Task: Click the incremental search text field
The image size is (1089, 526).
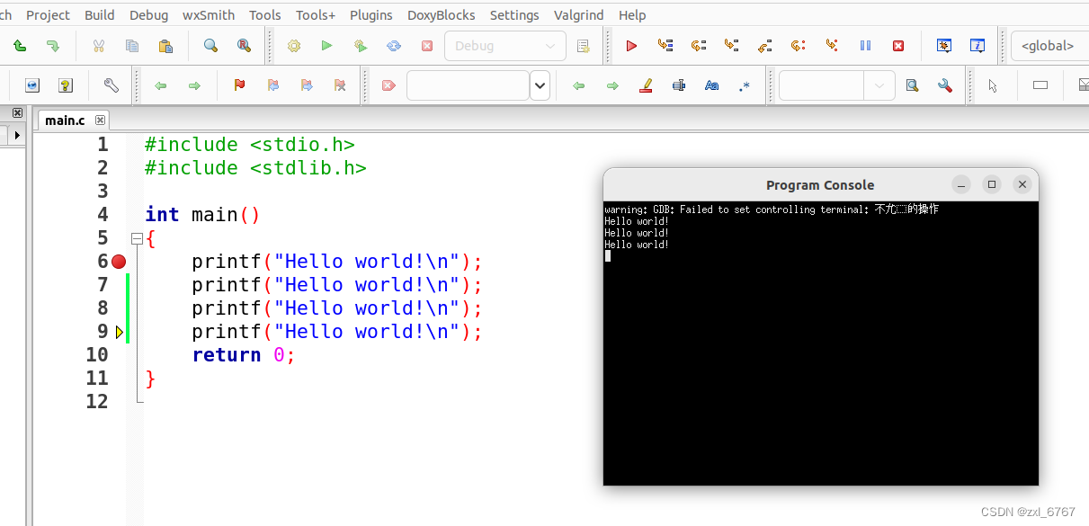Action: 468,85
